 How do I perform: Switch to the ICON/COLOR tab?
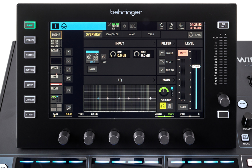(x=112, y=34)
